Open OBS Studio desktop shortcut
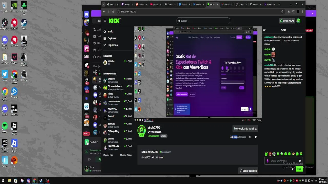This screenshot has width=328, height=184. coord(24,76)
